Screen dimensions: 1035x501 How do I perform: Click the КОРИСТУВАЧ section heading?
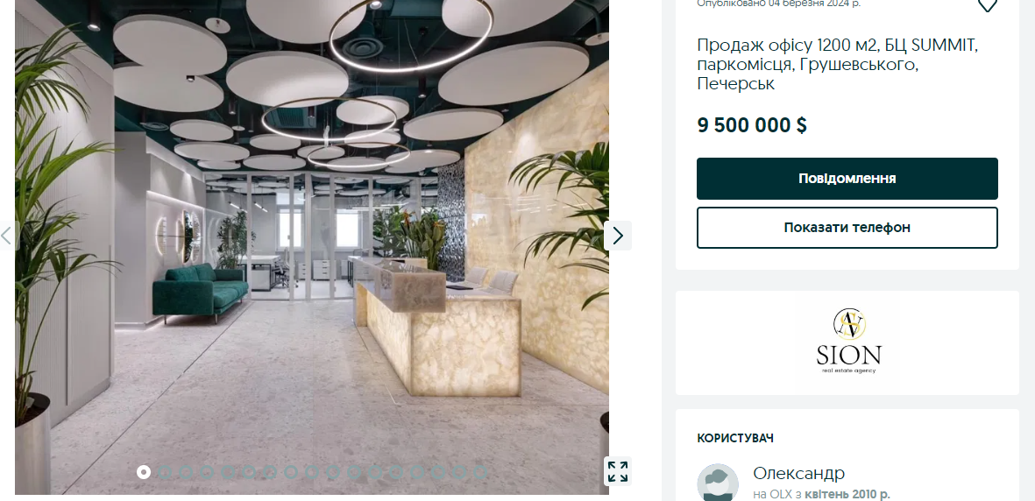(x=735, y=438)
